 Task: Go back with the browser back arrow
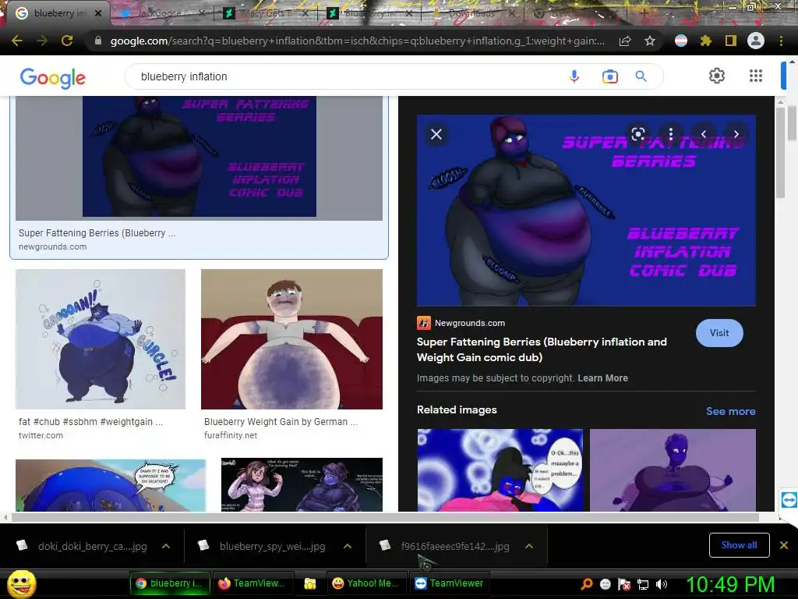coord(17,41)
